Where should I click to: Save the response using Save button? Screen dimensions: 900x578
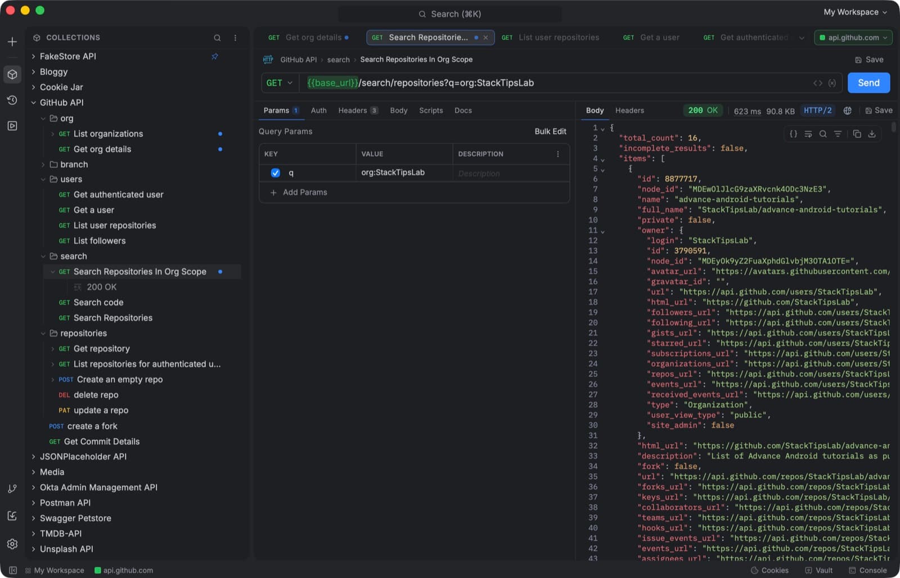[x=879, y=111]
